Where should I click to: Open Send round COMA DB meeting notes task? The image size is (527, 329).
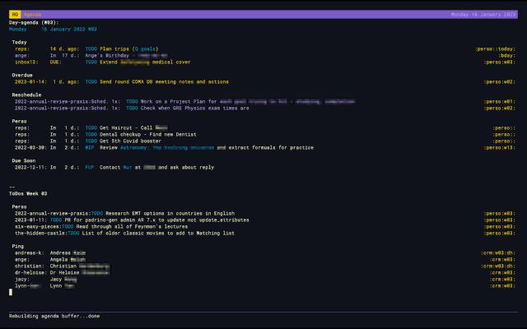(164, 81)
